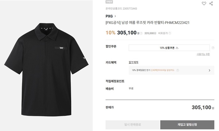
Task: Open PXG brand page via chevron arrow
Action: coord(115,16)
